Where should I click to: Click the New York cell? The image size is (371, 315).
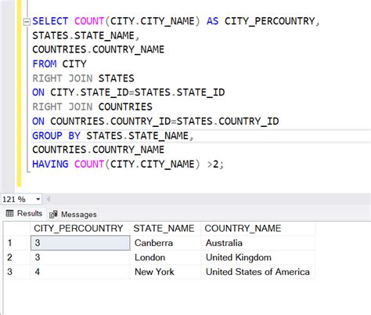[165, 272]
